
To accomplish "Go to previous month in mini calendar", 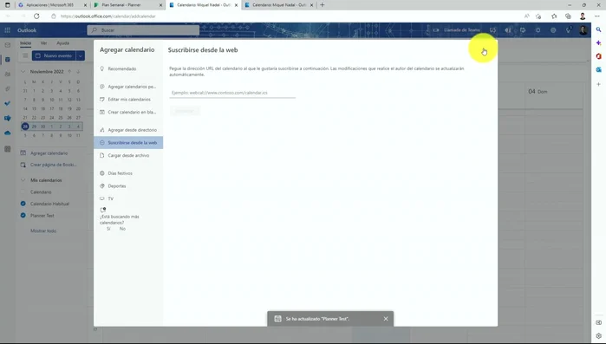I will [69, 71].
